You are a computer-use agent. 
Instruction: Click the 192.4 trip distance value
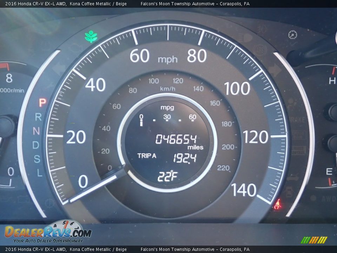pyautogui.click(x=184, y=158)
